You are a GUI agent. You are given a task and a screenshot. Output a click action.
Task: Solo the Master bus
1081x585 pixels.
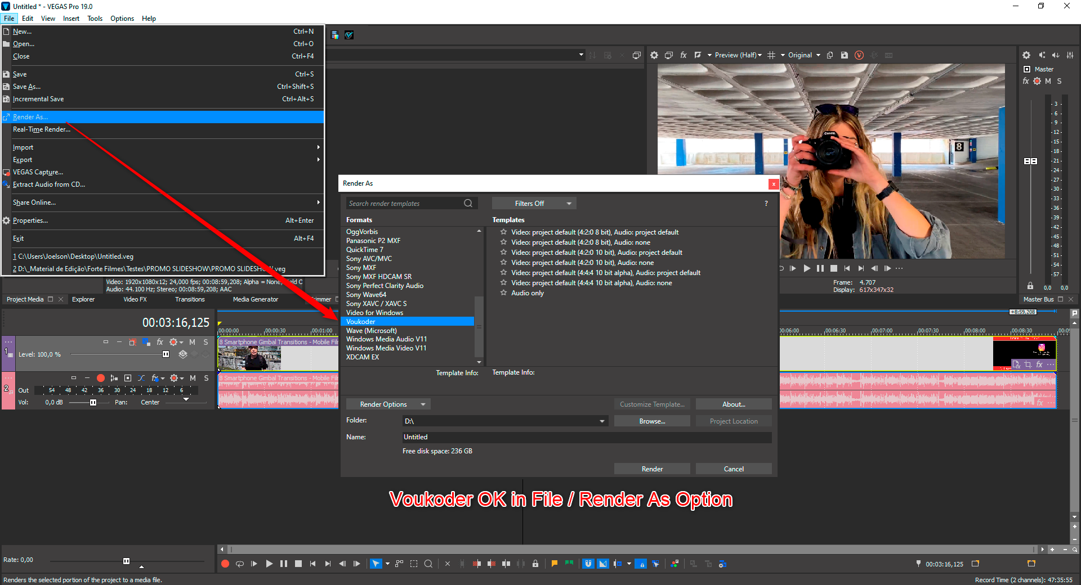click(x=1059, y=81)
